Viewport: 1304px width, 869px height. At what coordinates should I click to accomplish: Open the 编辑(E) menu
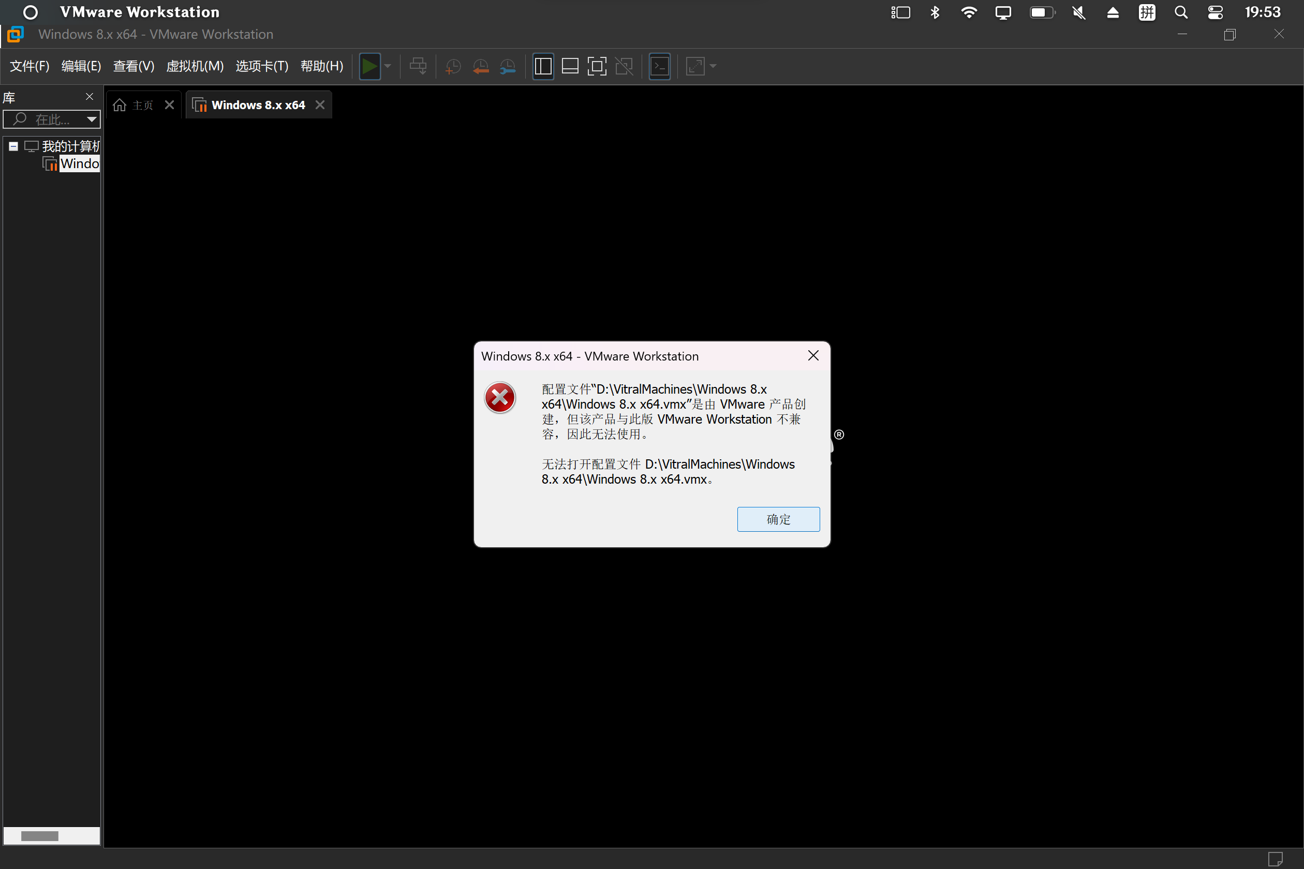pos(82,67)
